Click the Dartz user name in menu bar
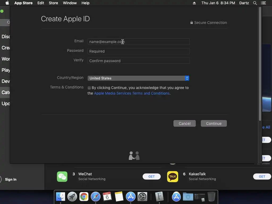The width and height of the screenshot is (272, 204). (x=244, y=3)
